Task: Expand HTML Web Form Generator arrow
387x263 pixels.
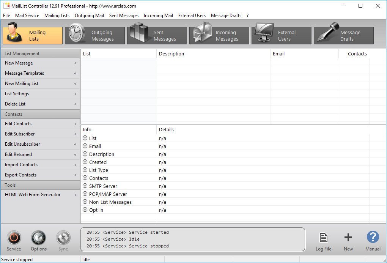Action: 75,195
